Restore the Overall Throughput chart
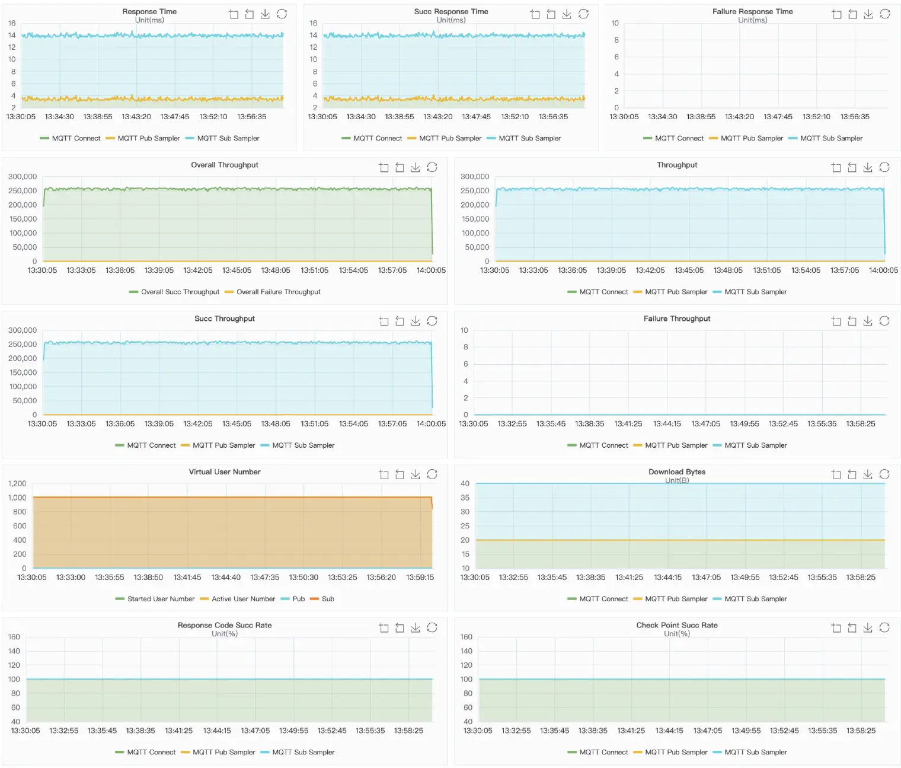 tap(432, 167)
